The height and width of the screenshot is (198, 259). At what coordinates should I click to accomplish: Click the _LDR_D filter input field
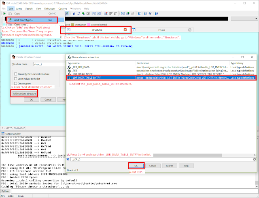tap(161, 159)
